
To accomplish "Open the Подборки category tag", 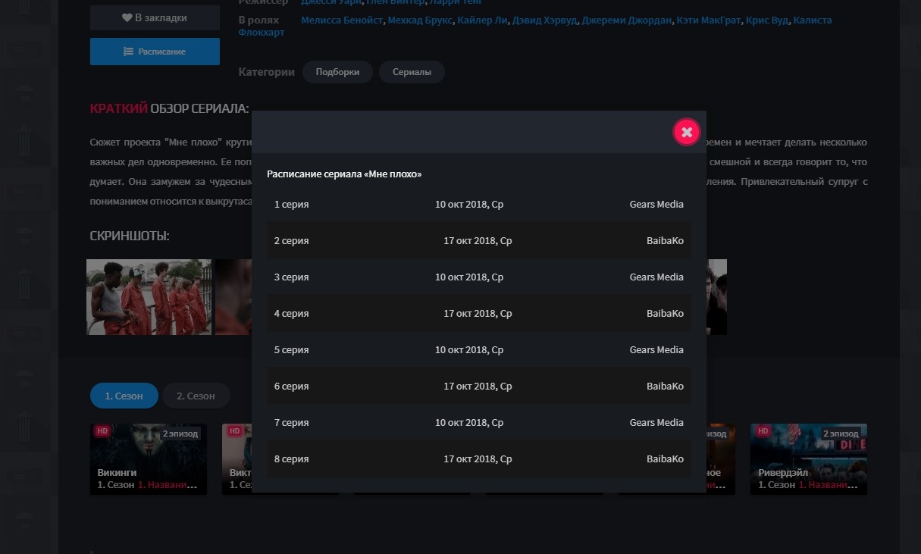I will pos(337,72).
